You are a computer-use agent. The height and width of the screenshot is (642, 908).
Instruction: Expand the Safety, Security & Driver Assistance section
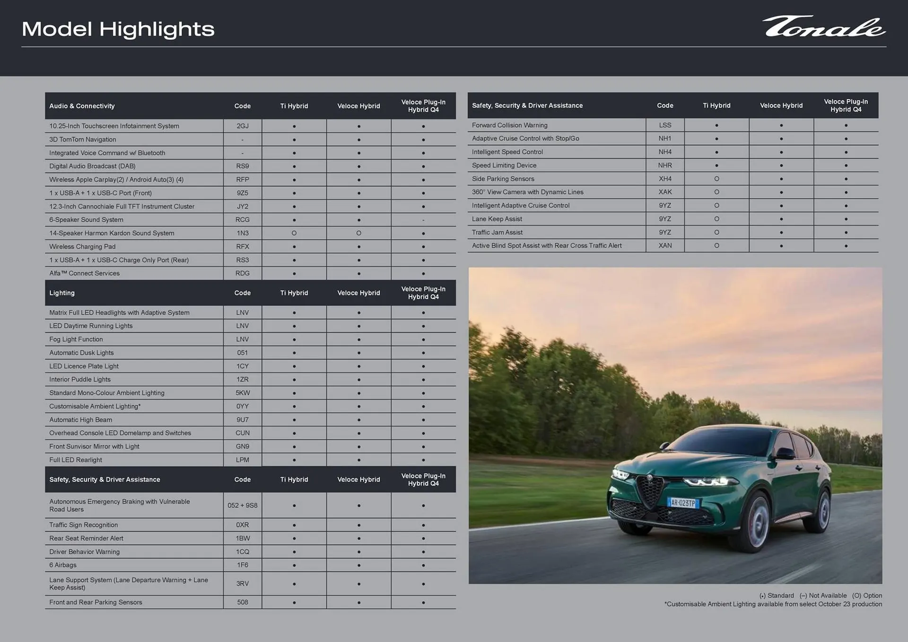[x=105, y=479]
